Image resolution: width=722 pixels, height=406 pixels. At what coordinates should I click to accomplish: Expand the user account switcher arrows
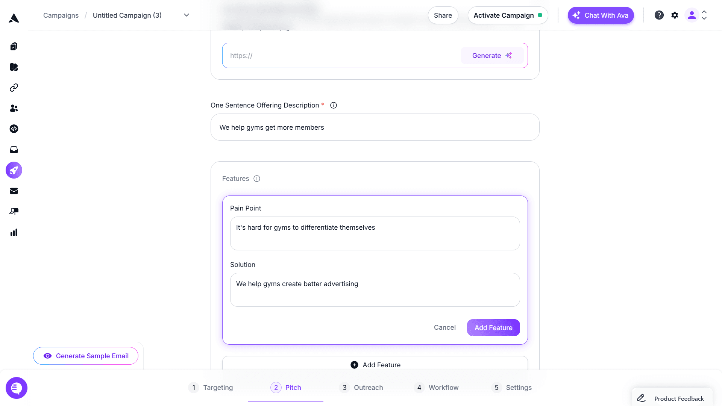click(x=704, y=15)
